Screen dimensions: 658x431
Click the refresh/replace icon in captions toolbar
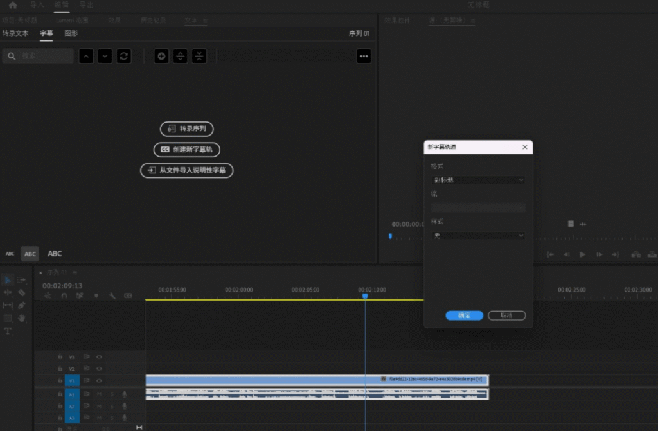pyautogui.click(x=124, y=57)
